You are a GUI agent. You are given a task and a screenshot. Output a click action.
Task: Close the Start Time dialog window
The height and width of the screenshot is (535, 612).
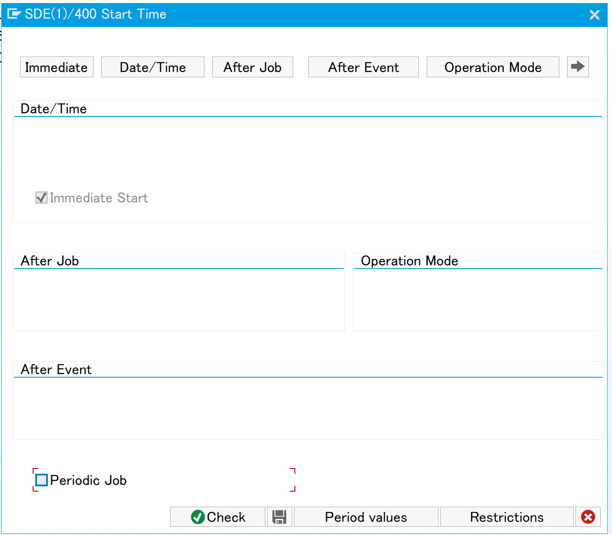pyautogui.click(x=594, y=15)
